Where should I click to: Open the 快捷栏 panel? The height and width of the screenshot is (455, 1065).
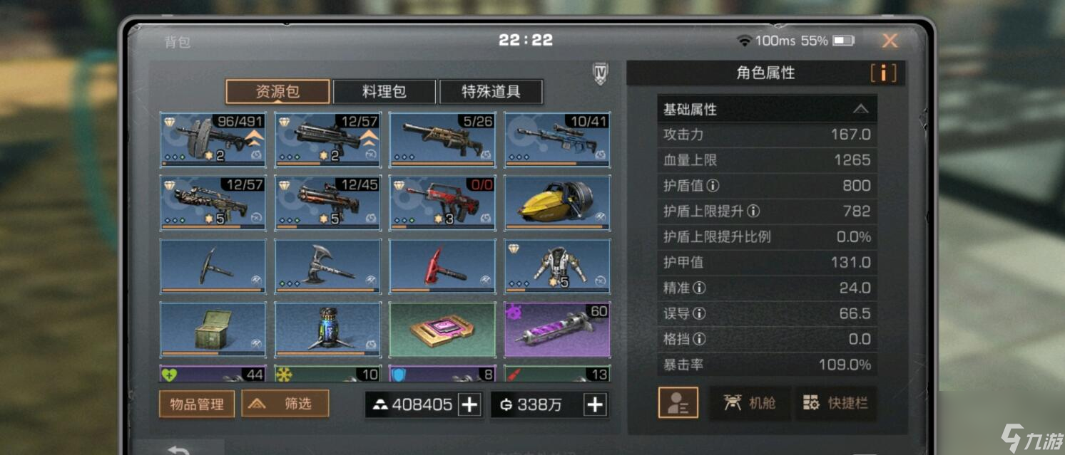[x=835, y=403]
